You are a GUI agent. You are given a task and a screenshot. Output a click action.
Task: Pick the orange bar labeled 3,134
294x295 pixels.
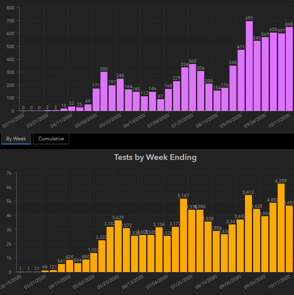coord(159,250)
